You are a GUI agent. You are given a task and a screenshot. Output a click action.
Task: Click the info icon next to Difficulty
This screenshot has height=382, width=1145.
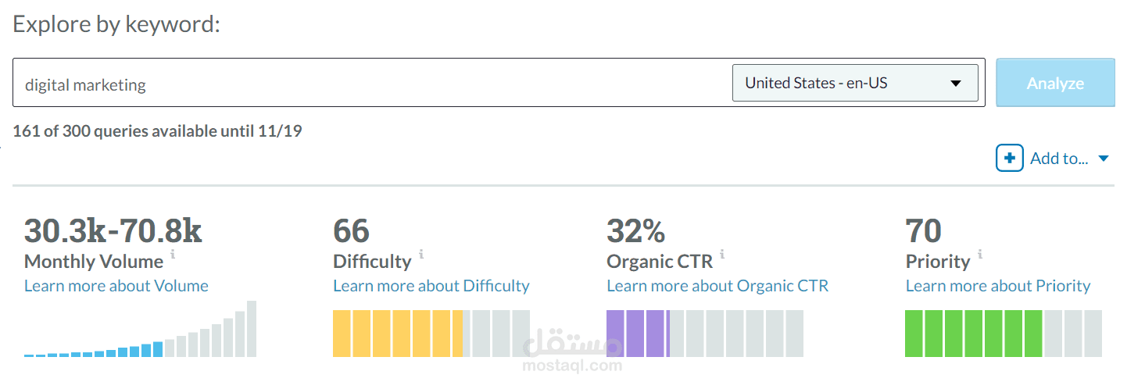(x=421, y=255)
